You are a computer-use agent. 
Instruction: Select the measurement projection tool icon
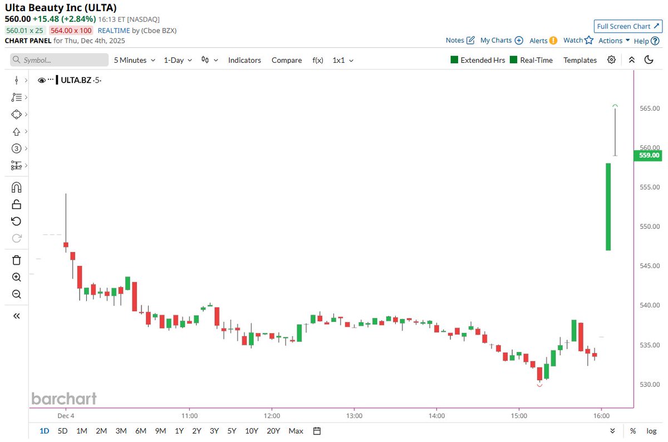pos(16,166)
